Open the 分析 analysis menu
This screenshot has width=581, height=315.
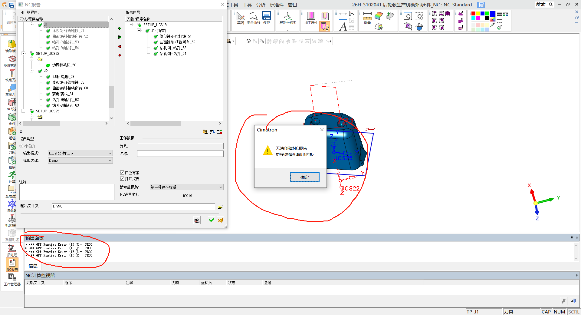click(x=261, y=5)
